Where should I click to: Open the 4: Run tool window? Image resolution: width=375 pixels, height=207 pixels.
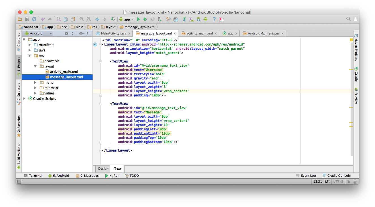coord(112,176)
